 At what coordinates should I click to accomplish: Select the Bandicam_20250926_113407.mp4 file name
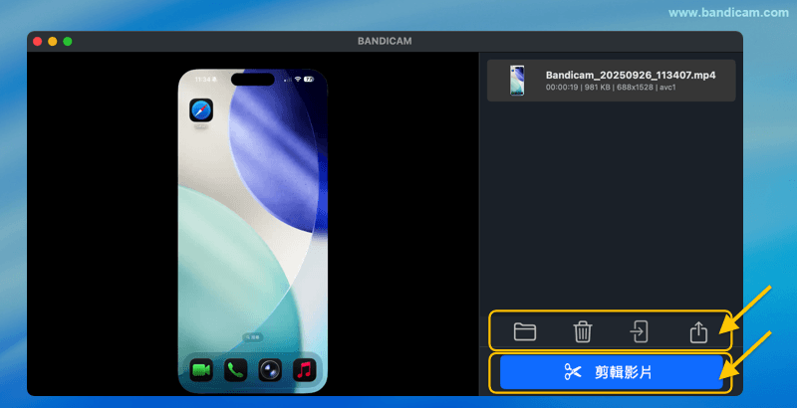click(631, 75)
